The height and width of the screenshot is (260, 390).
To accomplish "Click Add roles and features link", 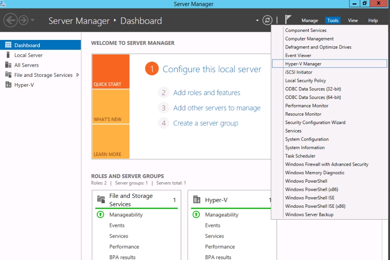I will [x=206, y=93].
